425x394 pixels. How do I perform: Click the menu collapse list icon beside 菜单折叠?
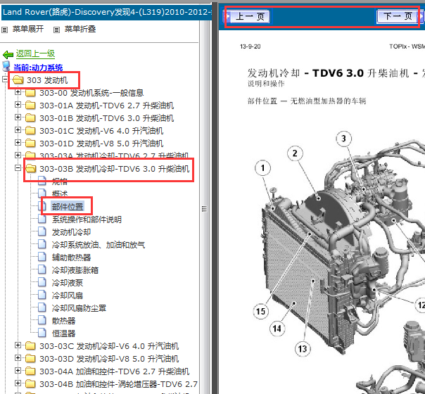(x=56, y=30)
